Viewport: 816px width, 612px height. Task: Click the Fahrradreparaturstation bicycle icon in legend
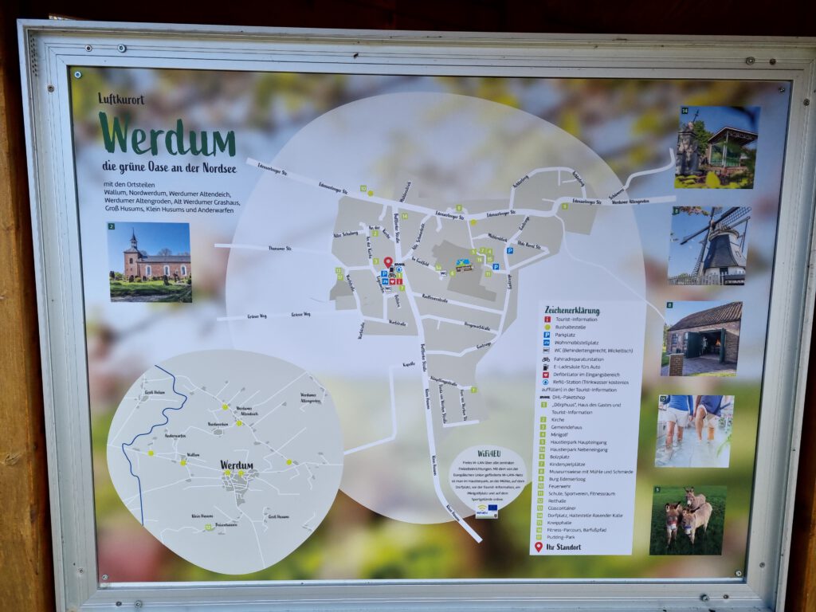click(546, 360)
